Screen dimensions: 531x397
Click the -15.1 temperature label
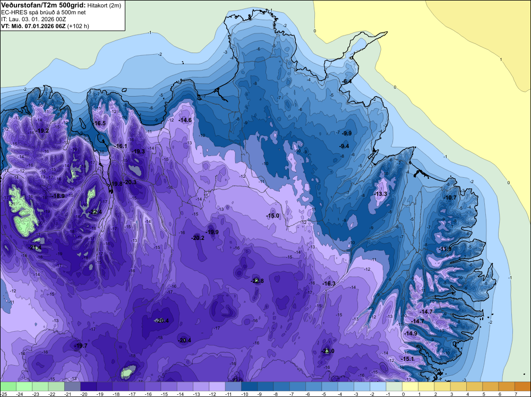pos(408,359)
